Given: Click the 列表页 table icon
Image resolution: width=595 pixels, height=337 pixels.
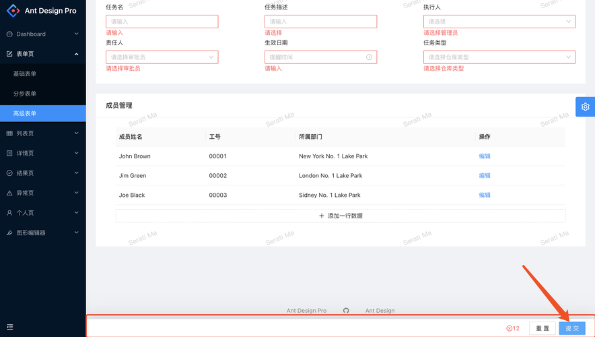Looking at the screenshot, I should [x=9, y=133].
